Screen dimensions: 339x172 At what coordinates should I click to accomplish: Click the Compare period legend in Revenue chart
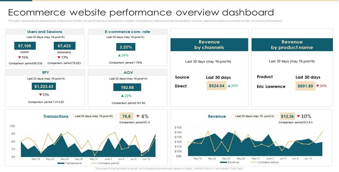(265, 162)
